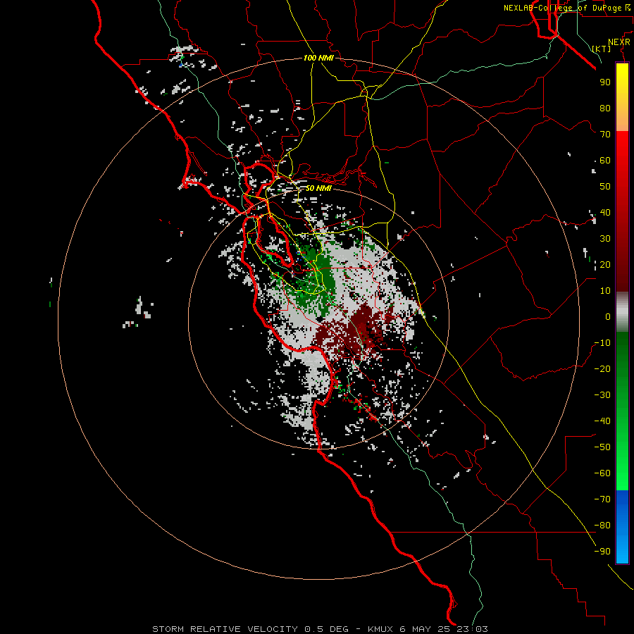Click the -90 value on velocity scale
The height and width of the screenshot is (634, 634).
(x=602, y=552)
